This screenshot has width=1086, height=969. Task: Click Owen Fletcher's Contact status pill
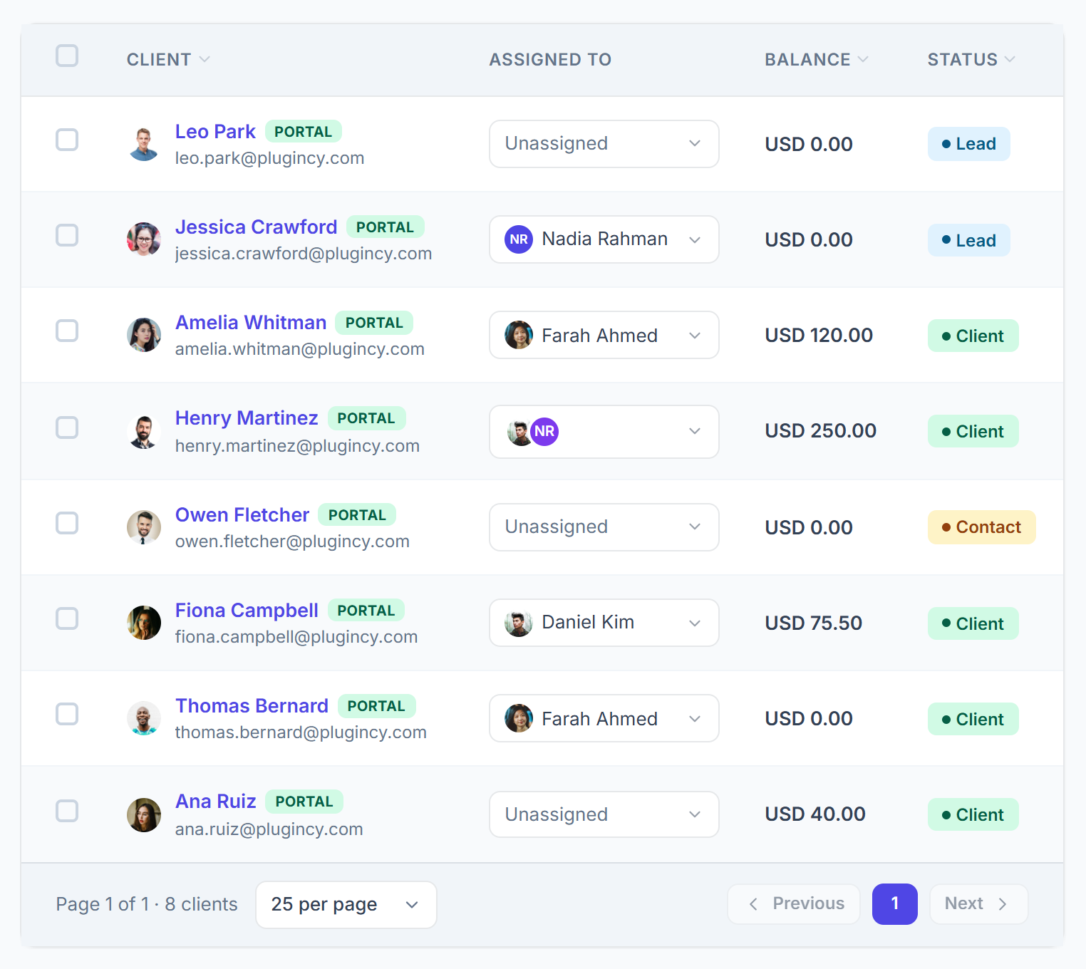(982, 527)
